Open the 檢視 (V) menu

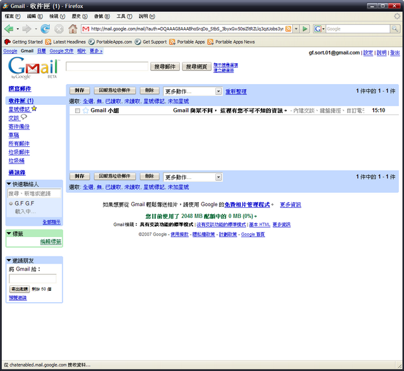coord(57,16)
